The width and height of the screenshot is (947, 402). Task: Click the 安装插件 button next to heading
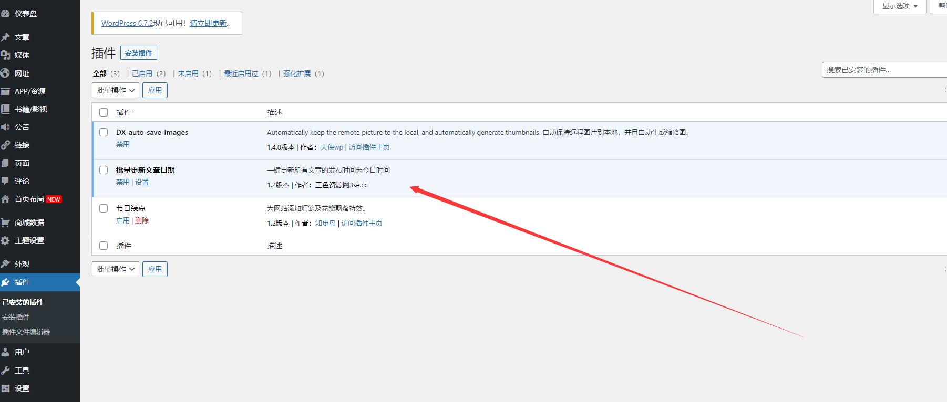pyautogui.click(x=138, y=53)
